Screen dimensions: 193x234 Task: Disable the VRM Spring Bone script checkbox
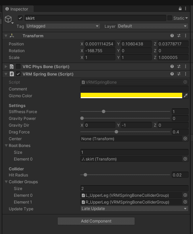pyautogui.click(x=18, y=74)
